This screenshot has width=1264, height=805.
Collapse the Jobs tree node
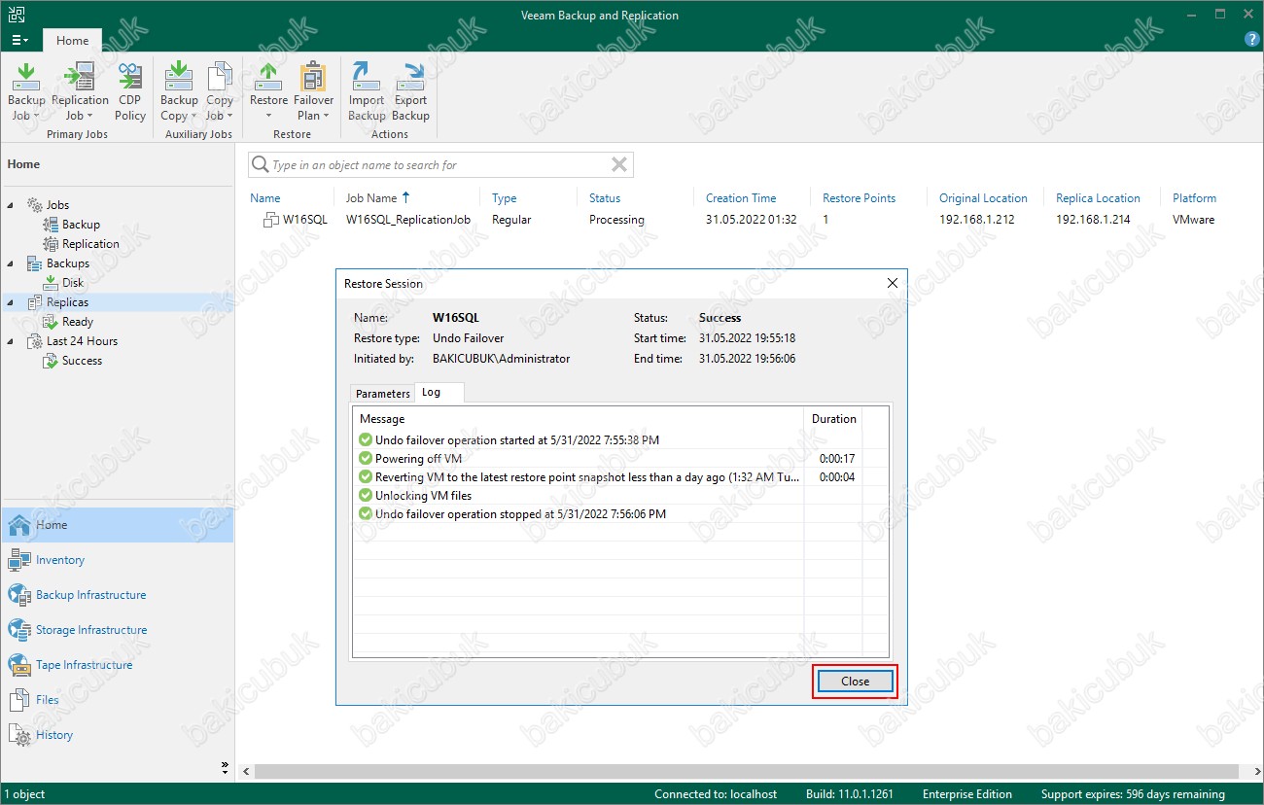(x=11, y=205)
